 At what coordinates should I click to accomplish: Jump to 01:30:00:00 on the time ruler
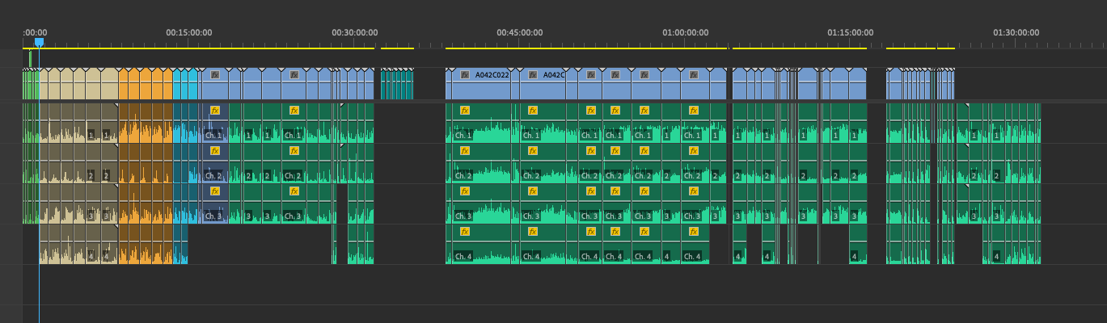[1016, 33]
